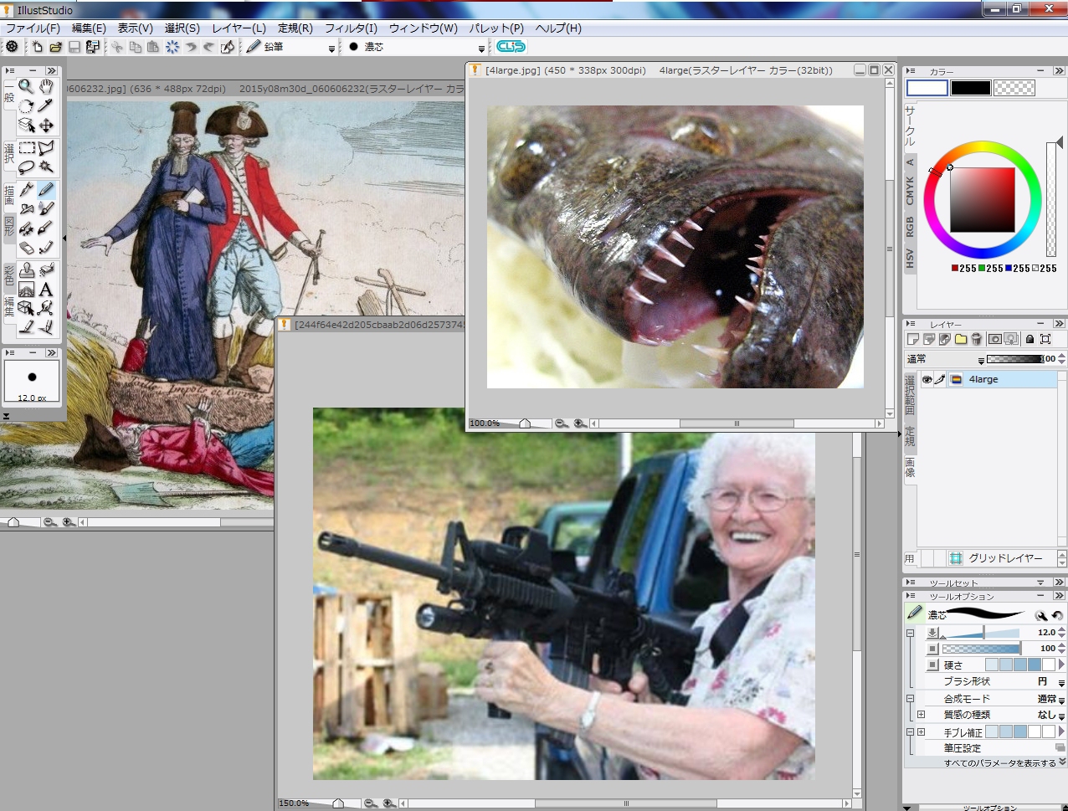Click the trash icon to delete layer
The width and height of the screenshot is (1068, 811).
pyautogui.click(x=976, y=339)
